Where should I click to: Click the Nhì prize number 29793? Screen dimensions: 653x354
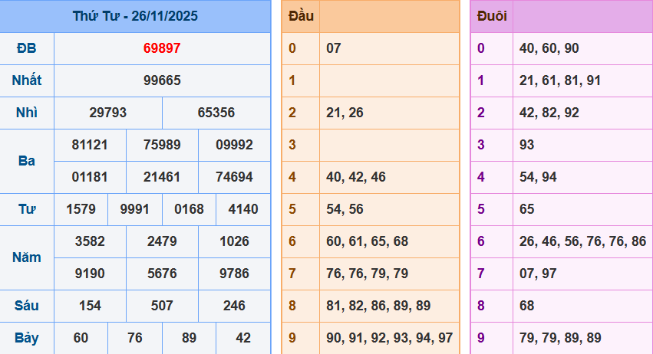[x=108, y=113]
